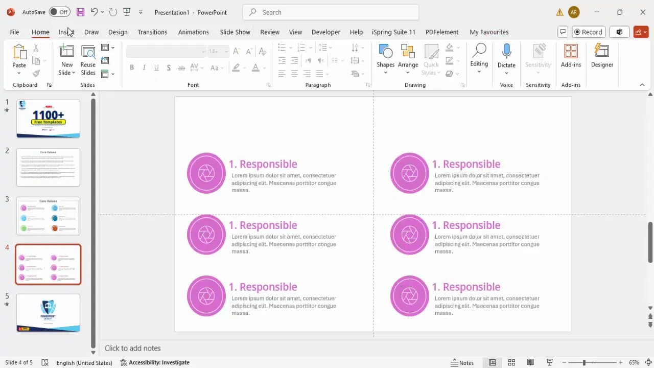Open the Font dialog launcher

pyautogui.click(x=269, y=85)
